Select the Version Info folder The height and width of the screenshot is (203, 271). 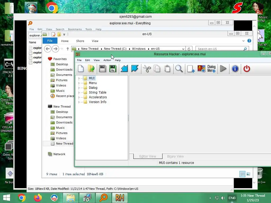(x=97, y=102)
